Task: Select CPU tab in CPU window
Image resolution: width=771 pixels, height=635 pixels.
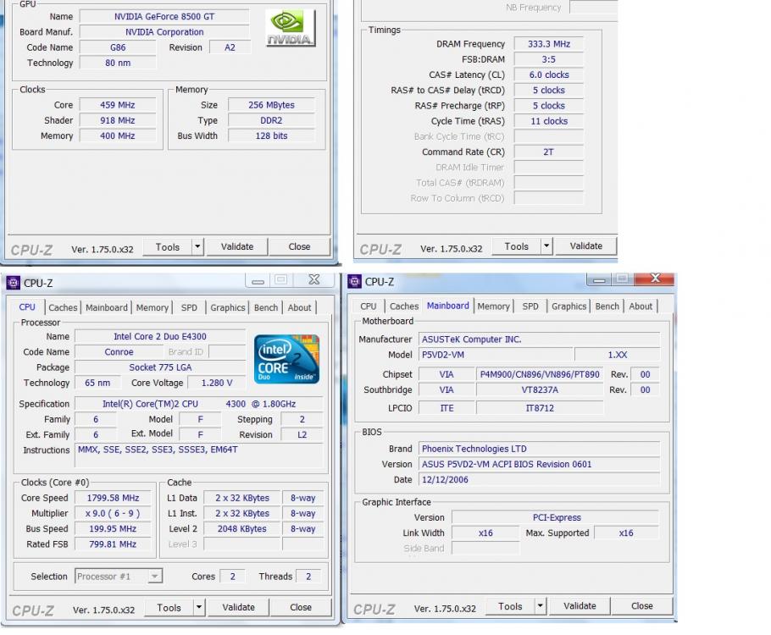Action: pyautogui.click(x=27, y=307)
